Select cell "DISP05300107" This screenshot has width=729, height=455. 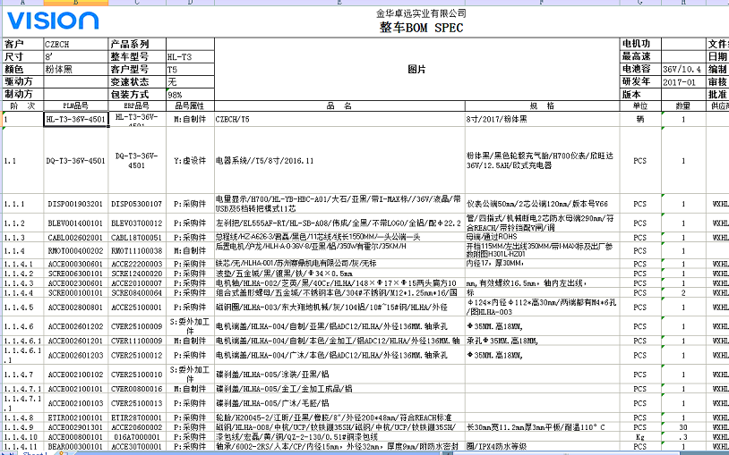137,204
